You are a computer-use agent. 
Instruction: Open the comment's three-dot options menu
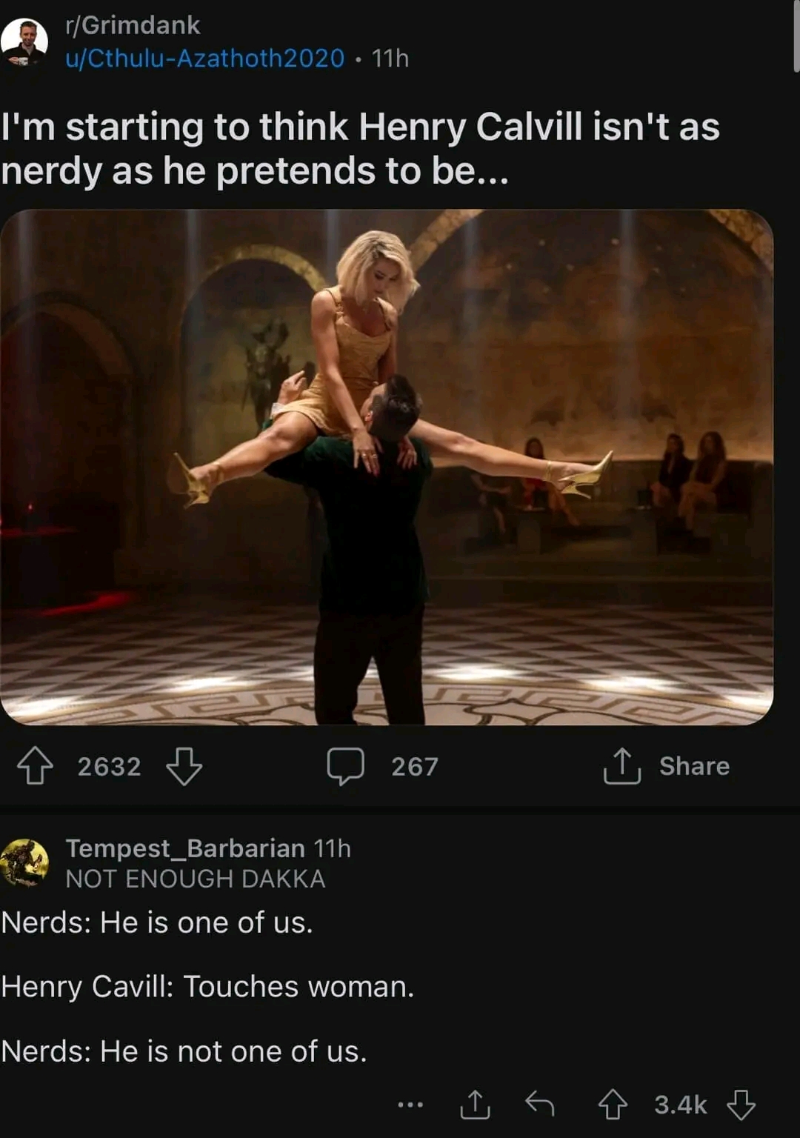click(x=410, y=1105)
